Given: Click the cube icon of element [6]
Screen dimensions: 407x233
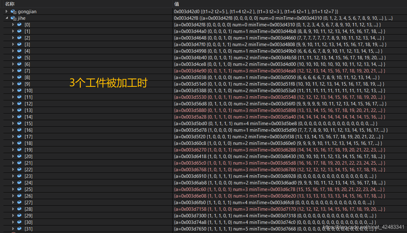Looking at the screenshot, I should pyautogui.click(x=19, y=64).
